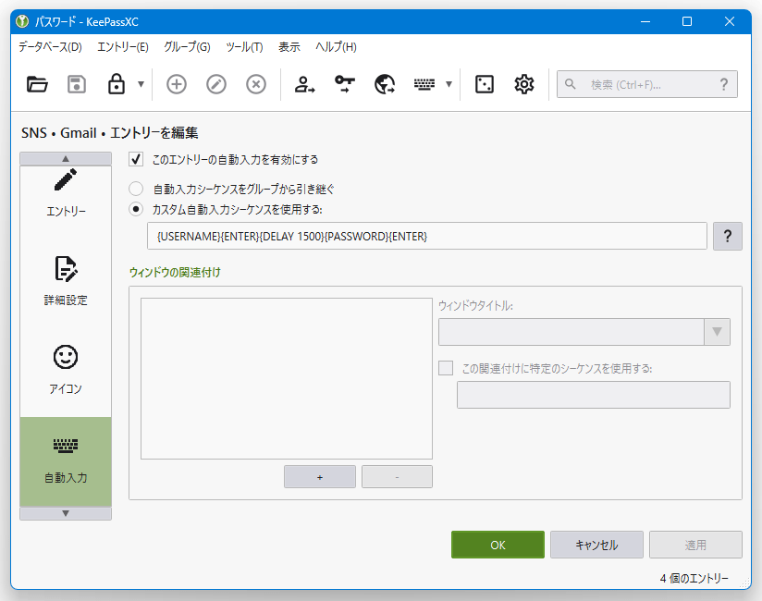Click the 'ウィンドウの関連付け' heading text
Viewport: 762px width, 601px height.
[x=175, y=273]
